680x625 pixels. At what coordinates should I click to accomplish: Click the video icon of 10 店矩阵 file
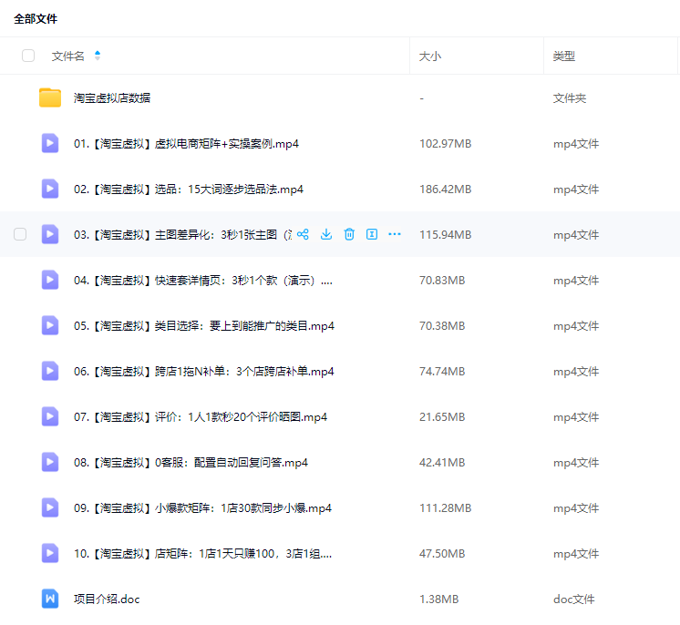[50, 553]
